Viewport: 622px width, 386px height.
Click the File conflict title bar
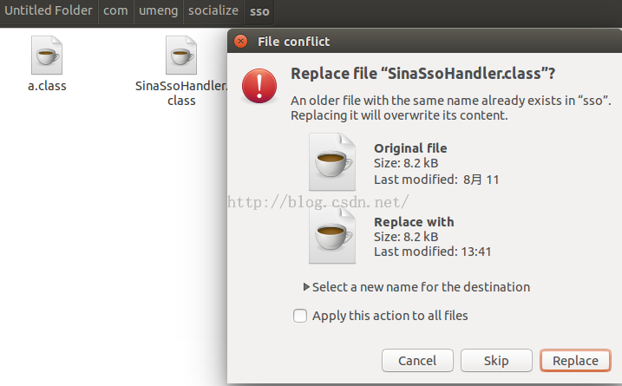coord(424,42)
